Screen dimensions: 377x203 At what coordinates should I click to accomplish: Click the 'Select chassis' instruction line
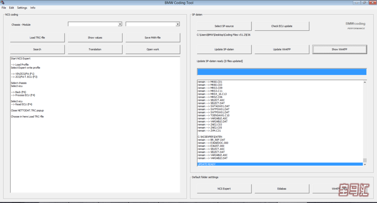pyautogui.click(x=19, y=83)
